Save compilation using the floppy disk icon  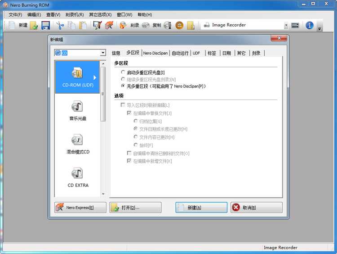click(x=45, y=25)
